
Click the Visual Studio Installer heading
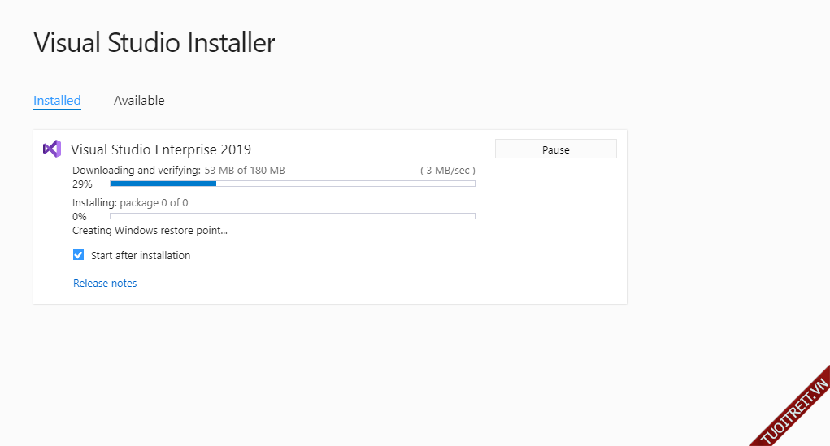(x=154, y=43)
